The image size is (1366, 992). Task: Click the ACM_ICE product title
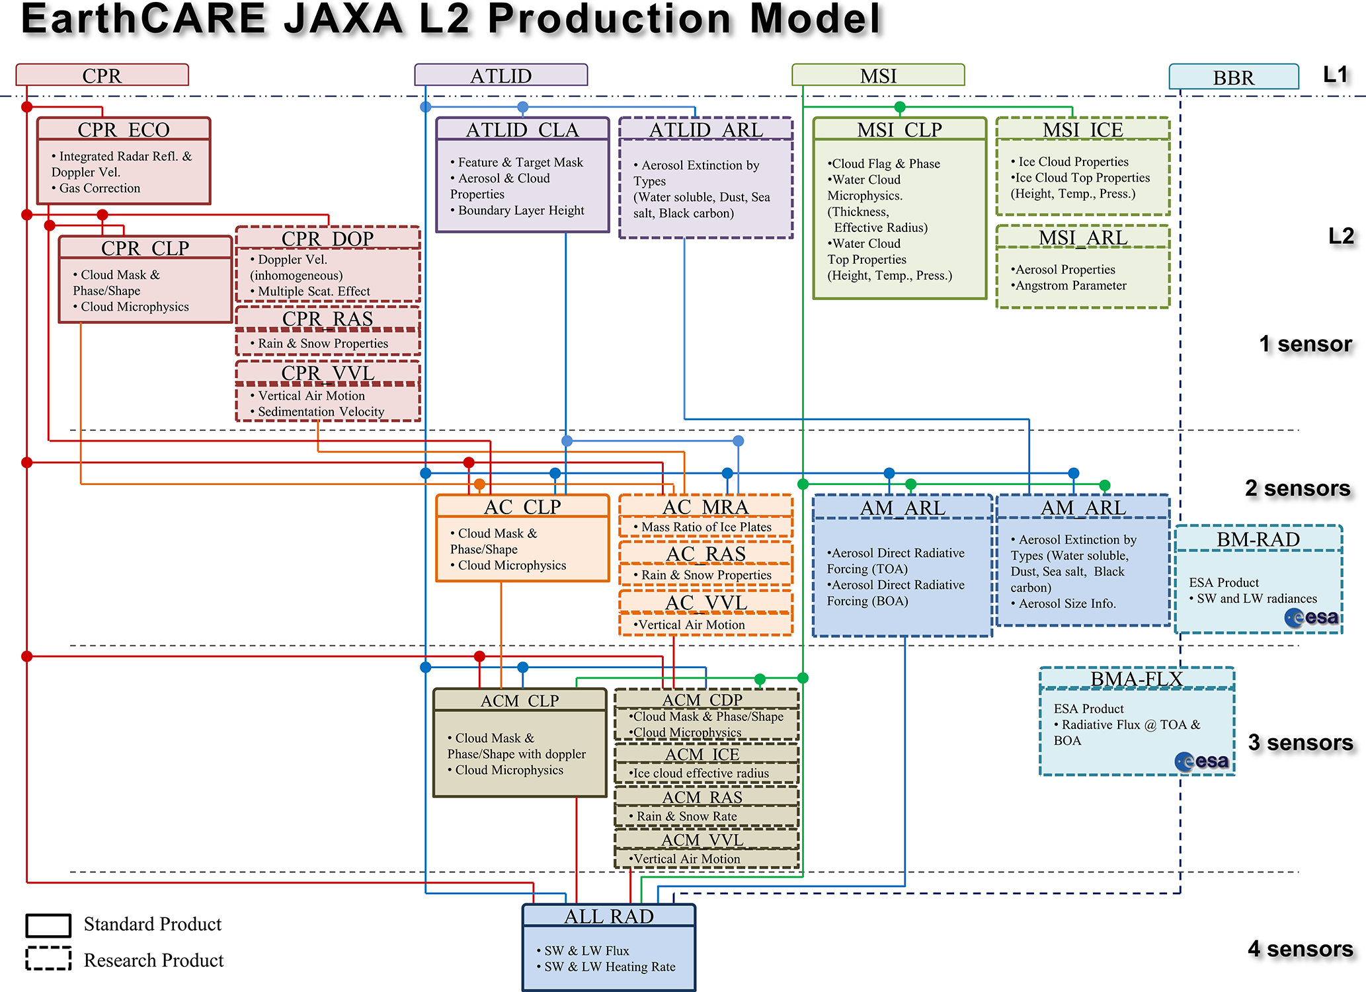click(x=702, y=754)
